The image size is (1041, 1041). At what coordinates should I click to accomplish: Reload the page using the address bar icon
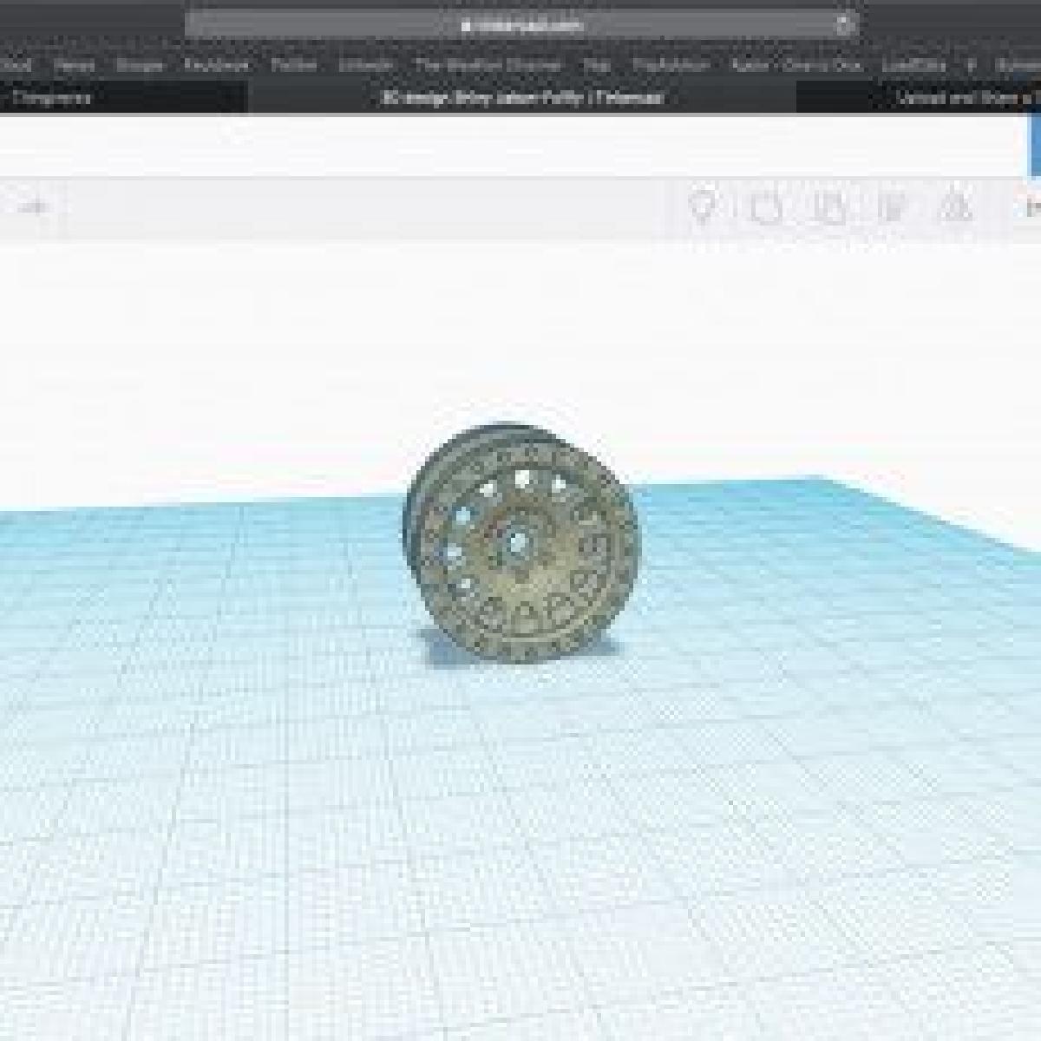[844, 25]
